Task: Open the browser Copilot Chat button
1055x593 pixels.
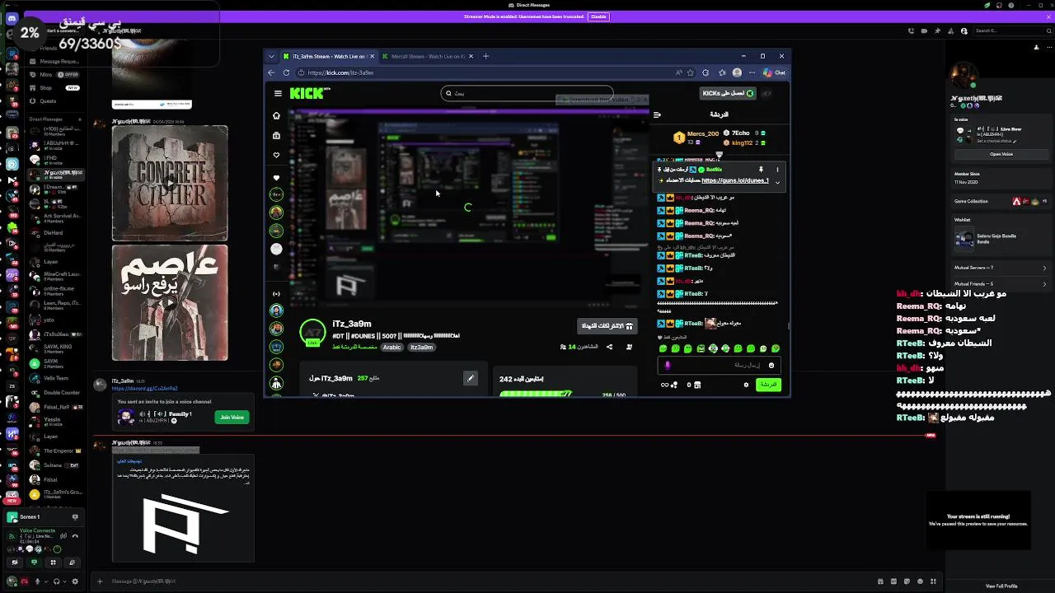Action: pos(774,72)
